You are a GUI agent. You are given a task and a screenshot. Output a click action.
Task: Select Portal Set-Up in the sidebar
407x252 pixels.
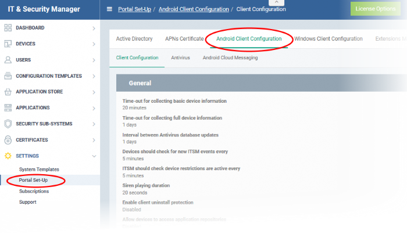click(33, 180)
